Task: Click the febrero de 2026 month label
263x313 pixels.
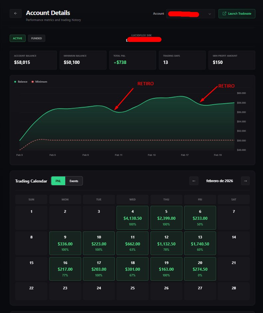Action: pos(219,181)
